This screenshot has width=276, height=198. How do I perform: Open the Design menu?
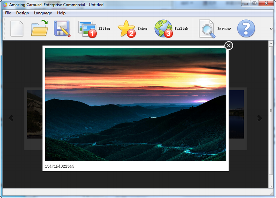point(22,13)
